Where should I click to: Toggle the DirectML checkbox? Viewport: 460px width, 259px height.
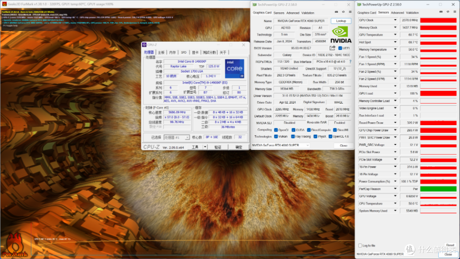click(335, 130)
